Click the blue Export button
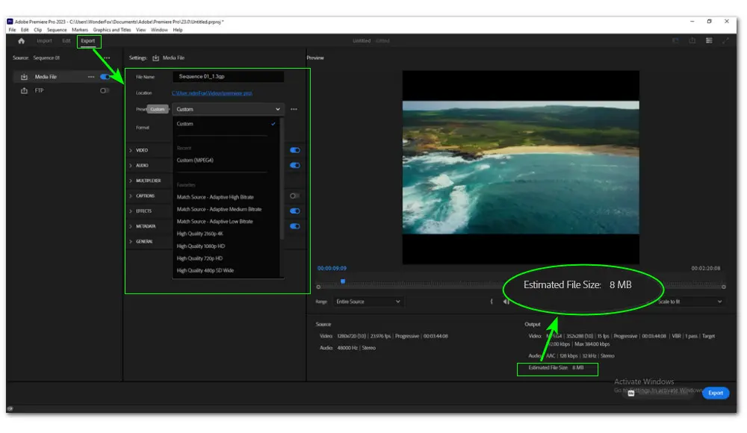The height and width of the screenshot is (433, 747). click(716, 393)
